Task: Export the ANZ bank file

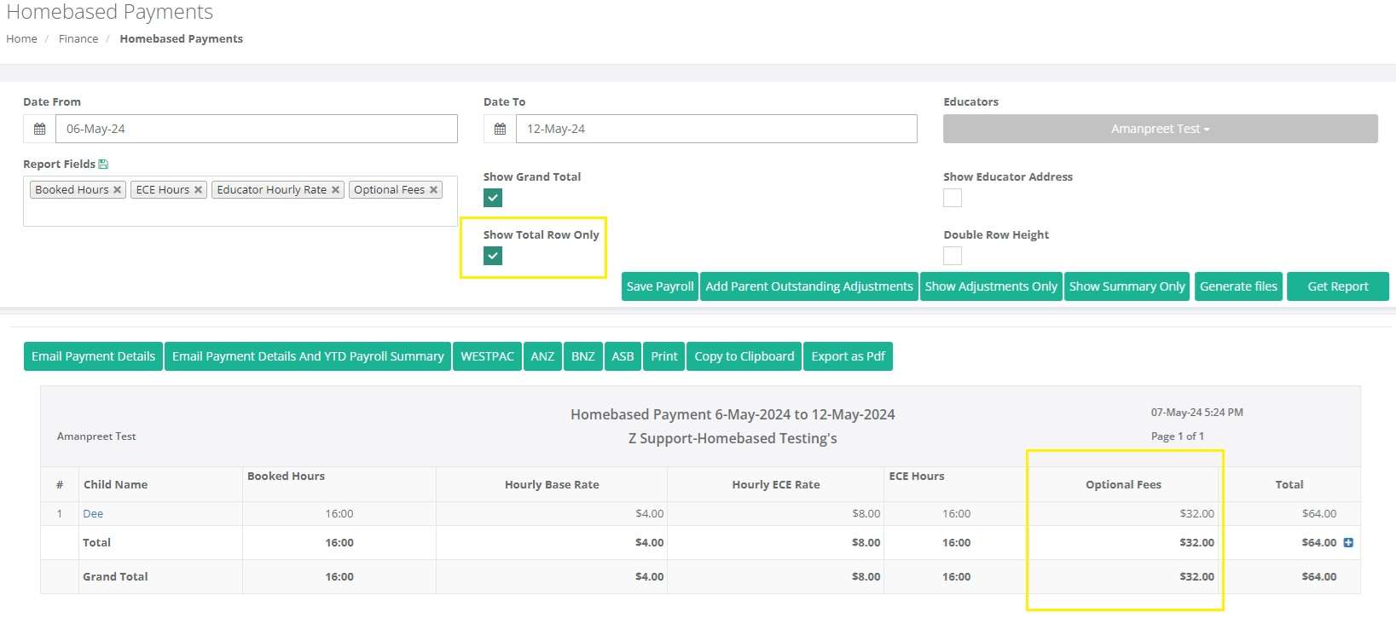Action: pos(542,356)
